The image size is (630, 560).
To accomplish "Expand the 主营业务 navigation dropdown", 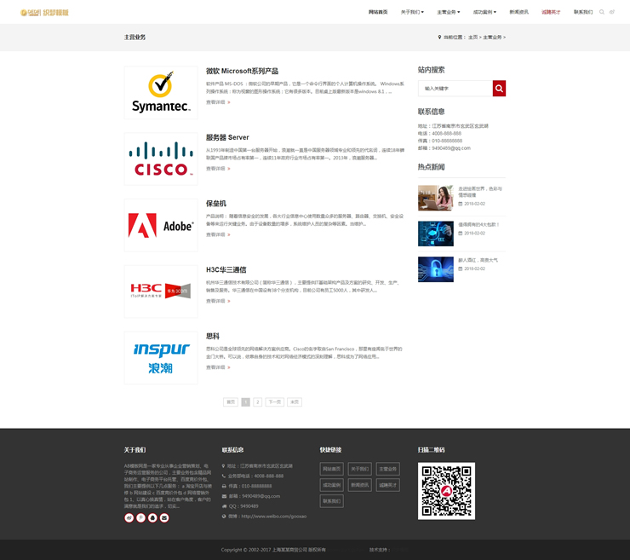I will click(449, 12).
